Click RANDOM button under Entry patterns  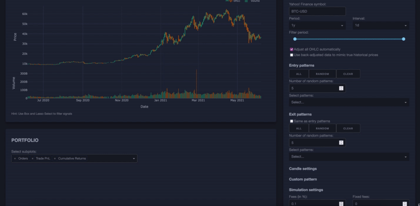(x=323, y=74)
